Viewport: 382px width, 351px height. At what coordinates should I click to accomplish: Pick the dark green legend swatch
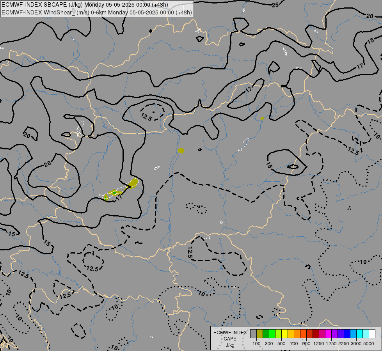pos(266,333)
